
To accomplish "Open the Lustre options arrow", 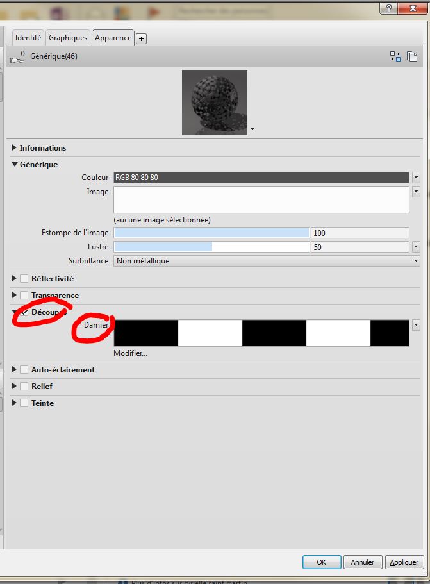I will tap(416, 247).
